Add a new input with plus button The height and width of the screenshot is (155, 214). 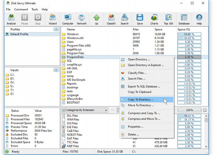point(56,70)
